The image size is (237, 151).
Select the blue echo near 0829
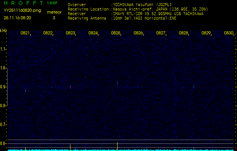(194, 86)
